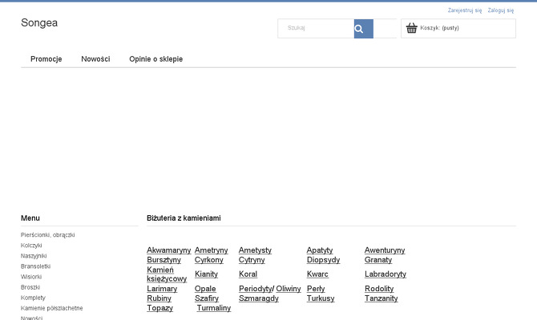This screenshot has height=320, width=537.
Task: Open Opinie o sklepie menu item
Action: (x=155, y=59)
